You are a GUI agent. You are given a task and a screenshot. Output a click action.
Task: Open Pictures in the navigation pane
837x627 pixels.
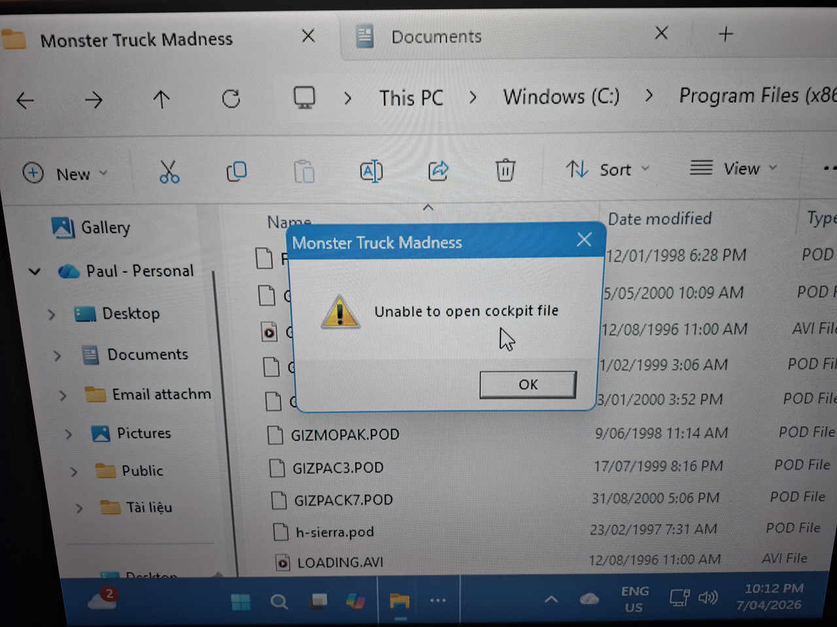(131, 433)
